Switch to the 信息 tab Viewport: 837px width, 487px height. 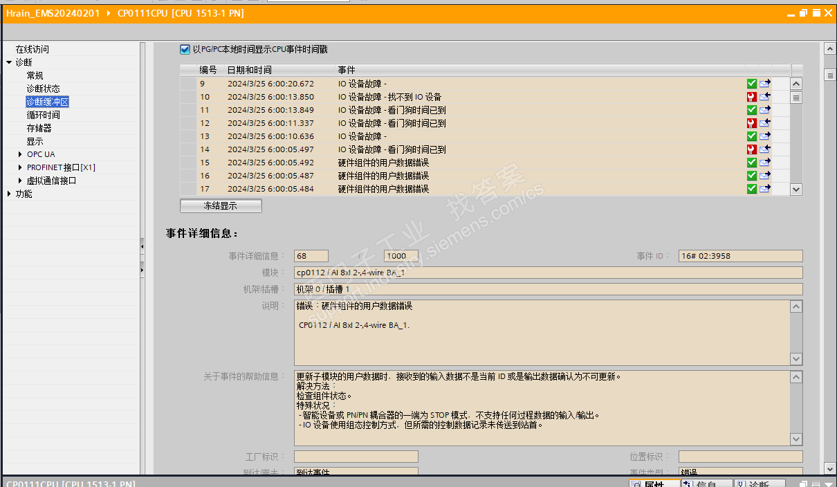pyautogui.click(x=706, y=484)
